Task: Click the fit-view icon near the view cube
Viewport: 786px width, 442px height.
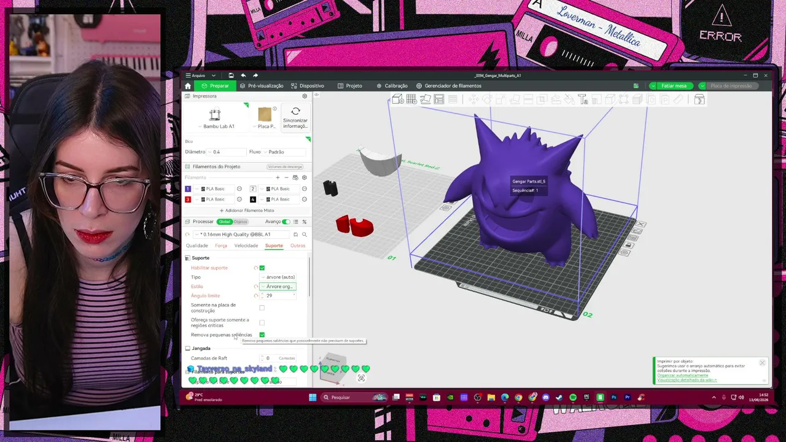Action: [x=361, y=378]
